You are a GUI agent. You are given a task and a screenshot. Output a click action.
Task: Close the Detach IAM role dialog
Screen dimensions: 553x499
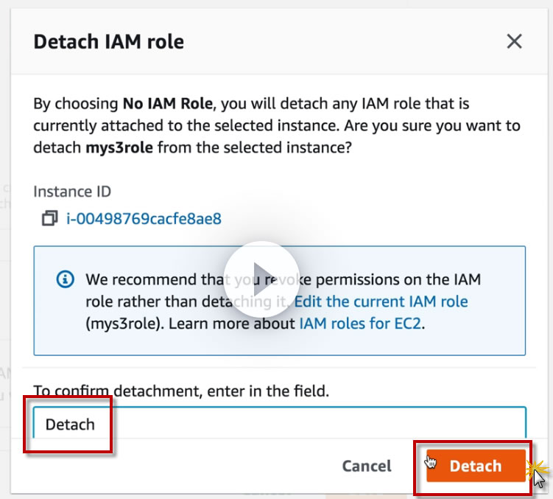(514, 41)
